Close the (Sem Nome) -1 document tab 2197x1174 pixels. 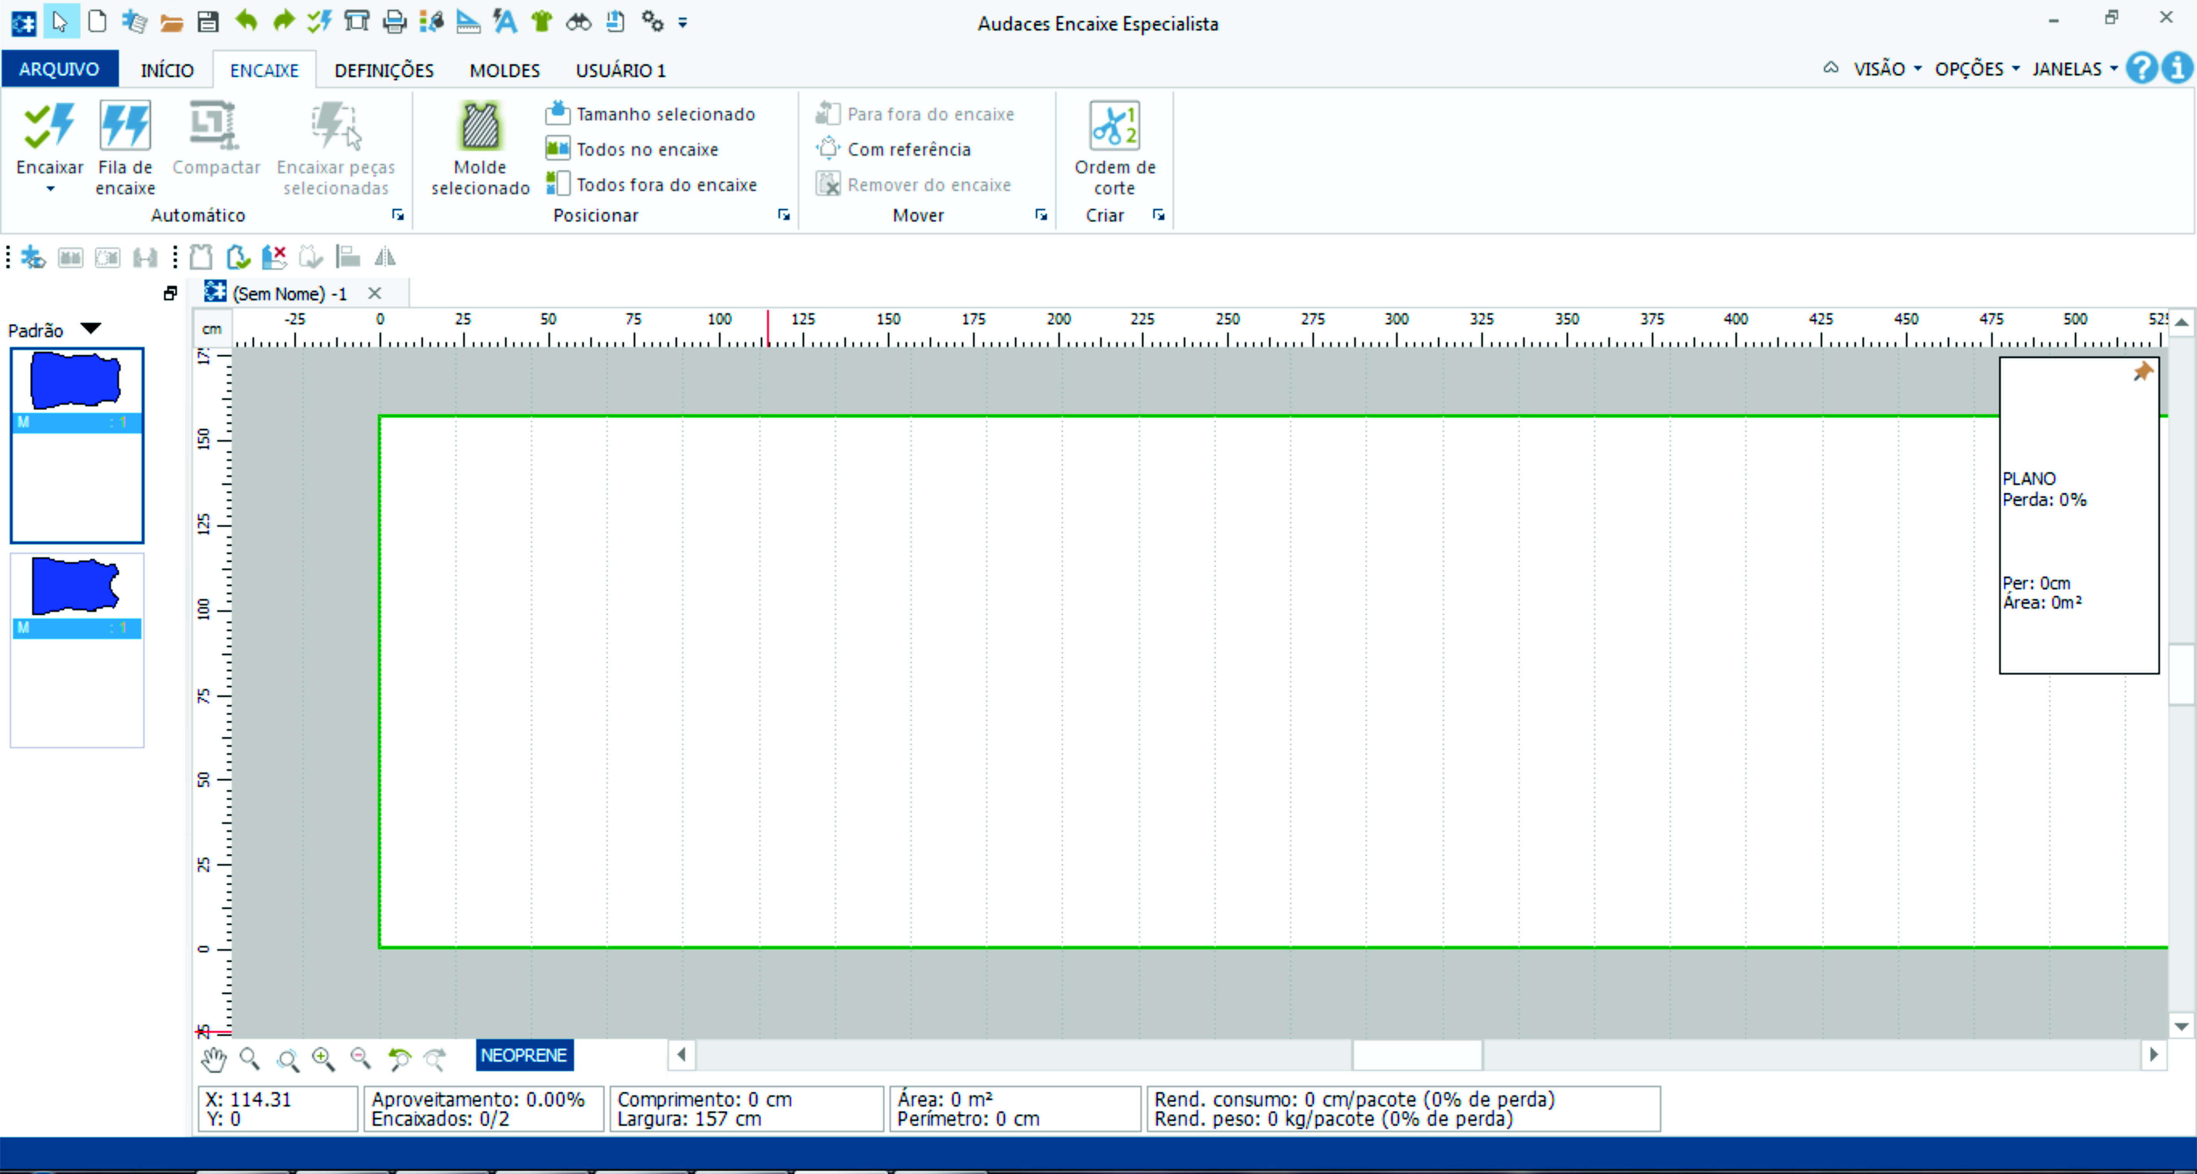click(x=374, y=293)
